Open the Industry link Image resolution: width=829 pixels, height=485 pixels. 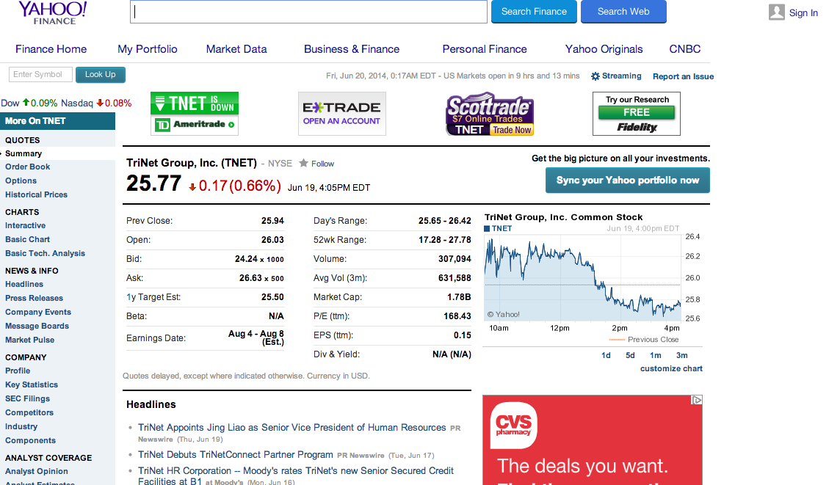[21, 427]
